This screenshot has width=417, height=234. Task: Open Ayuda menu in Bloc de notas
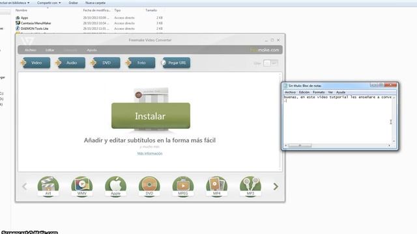[x=341, y=92]
